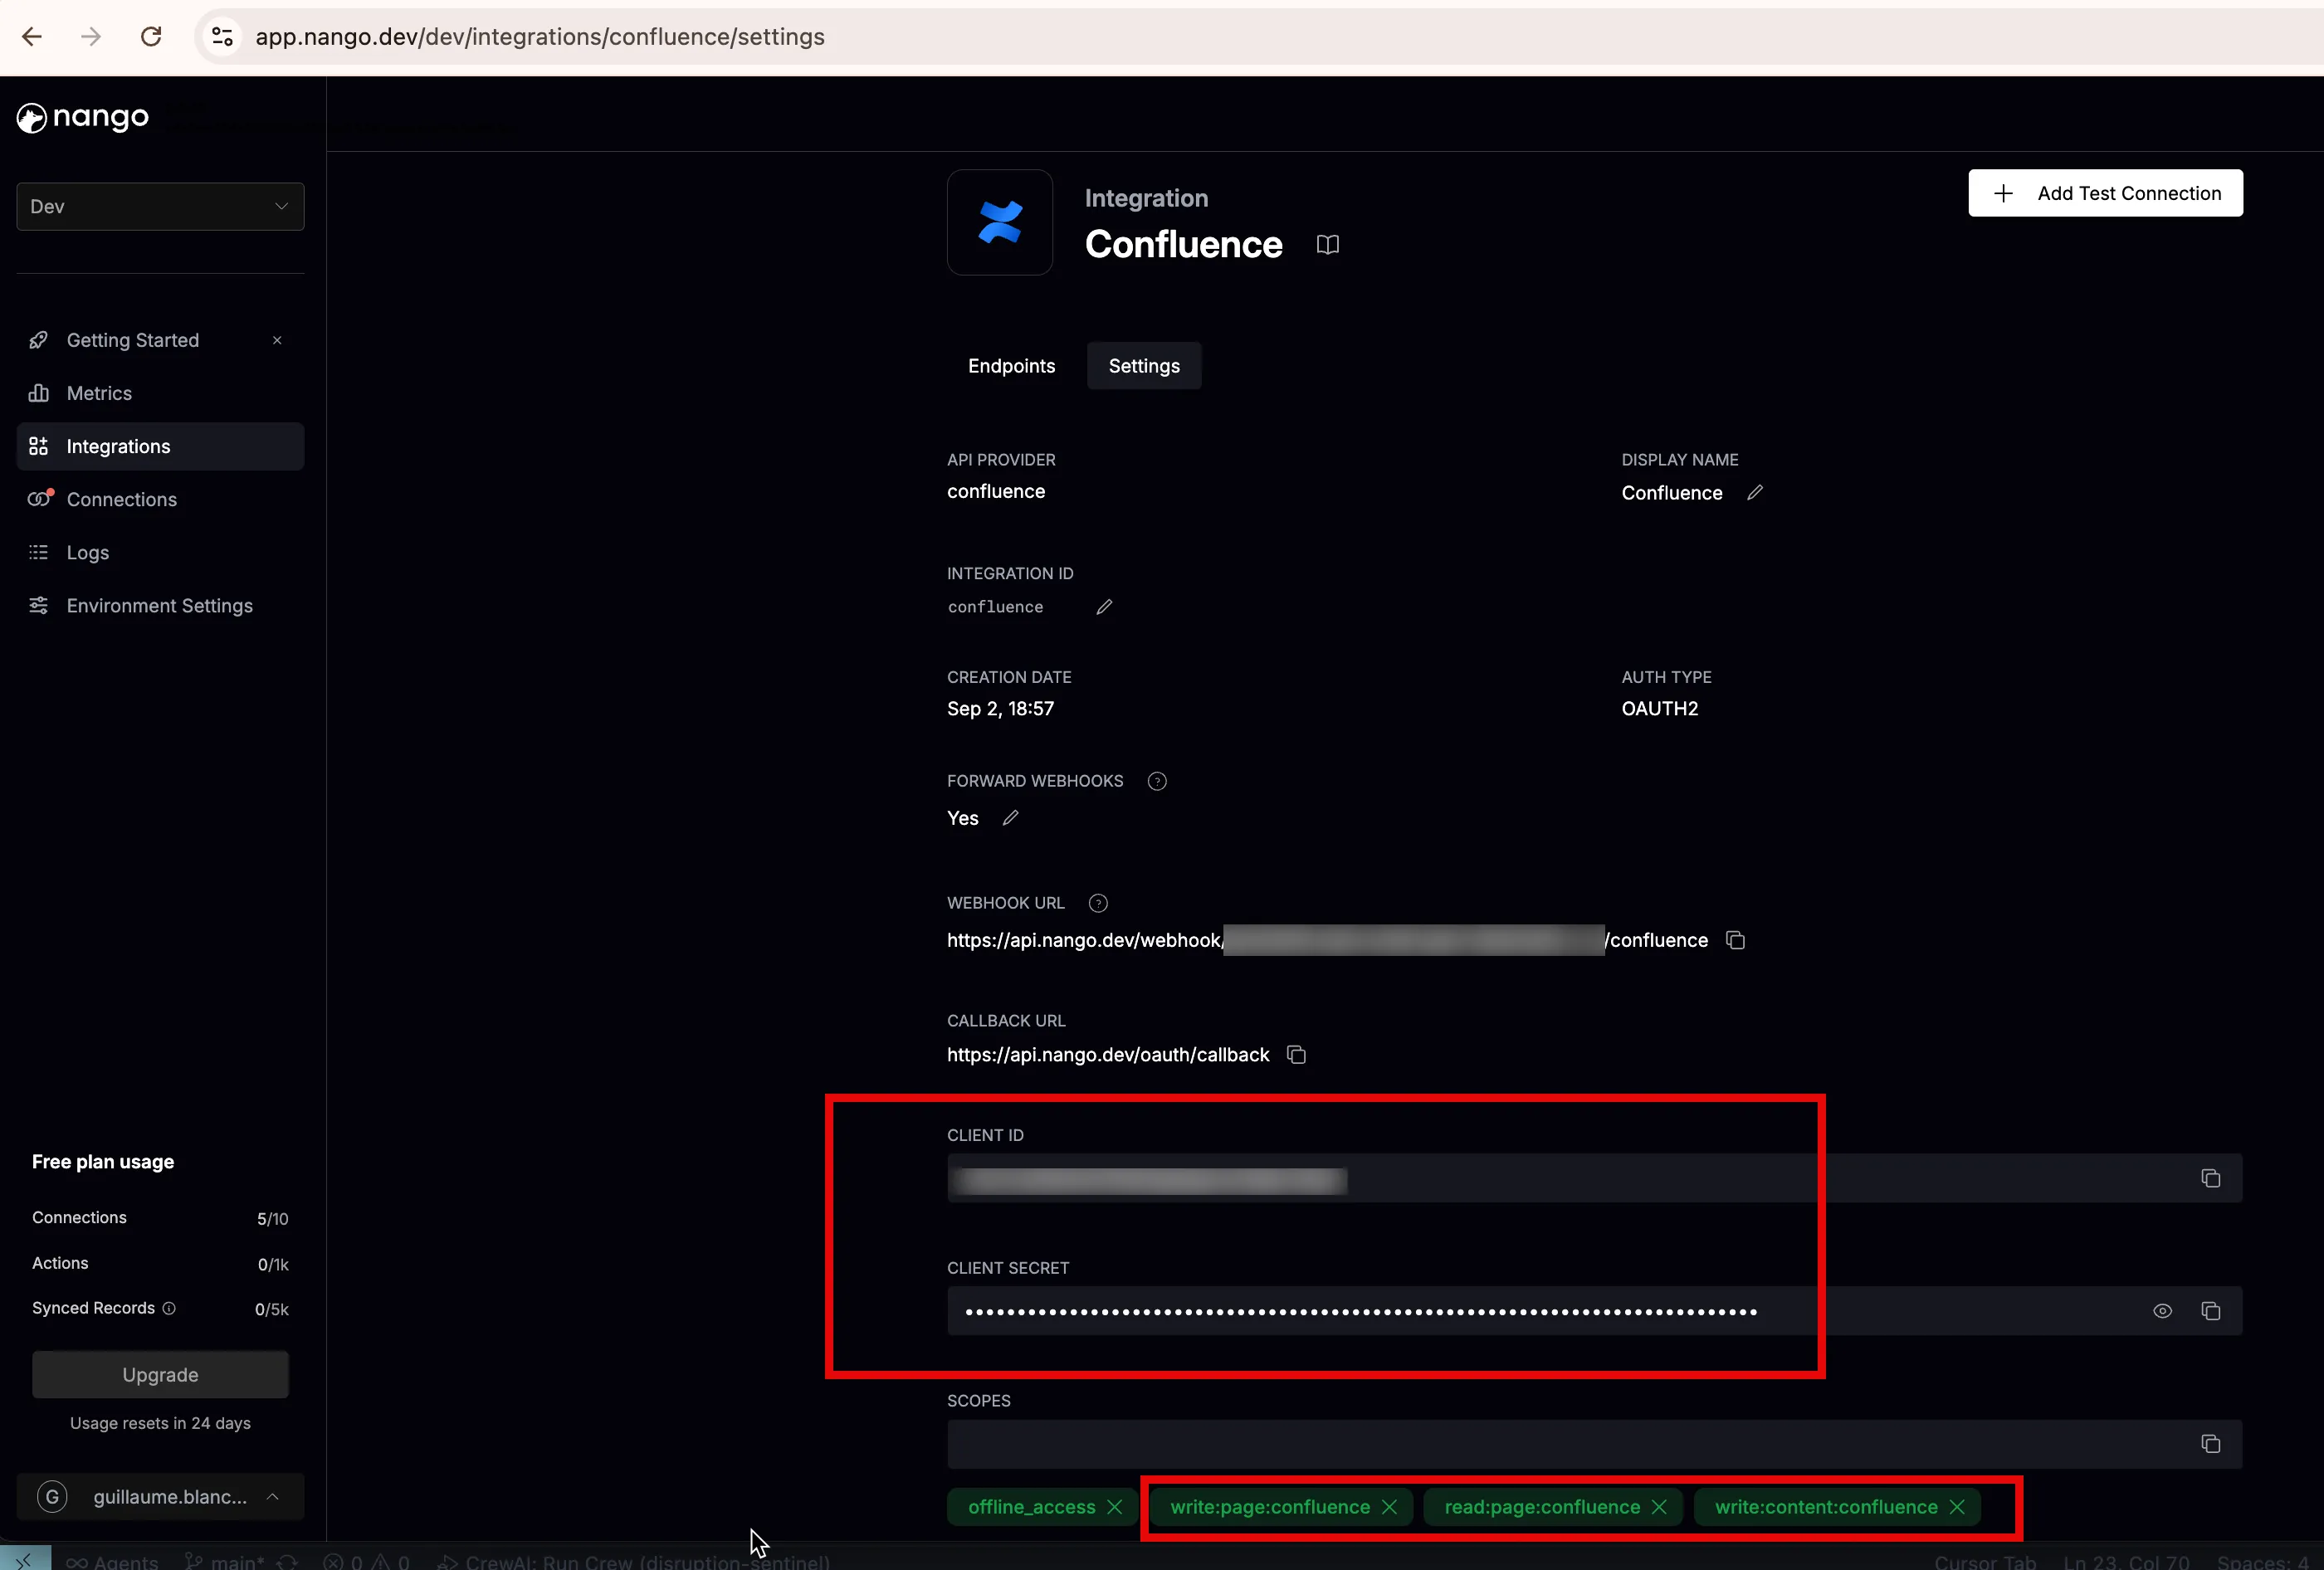Click the Upgrade button
The image size is (2324, 1570).
click(160, 1374)
